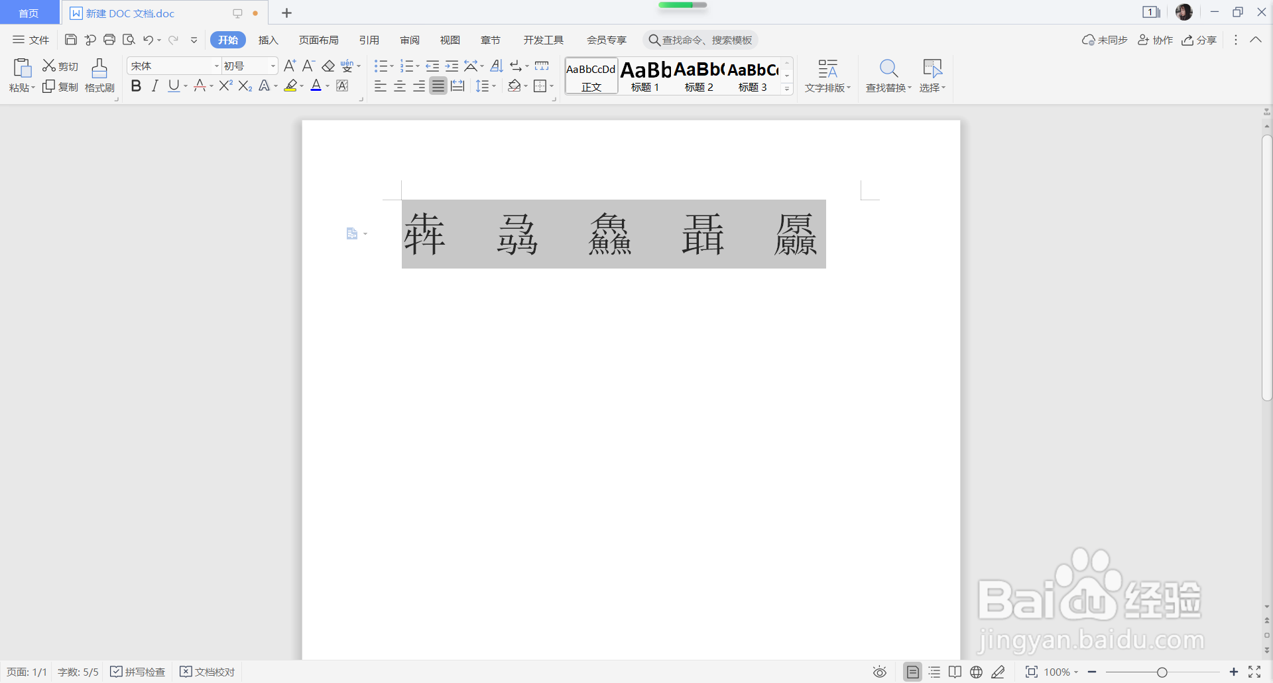Toggle Document Proofing (文档校对) in status bar
Screen dimensions: 1273x683
click(208, 672)
